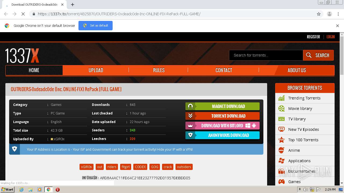
Task: Open Internet Explorer from the taskbar
Action: [x=21, y=190]
